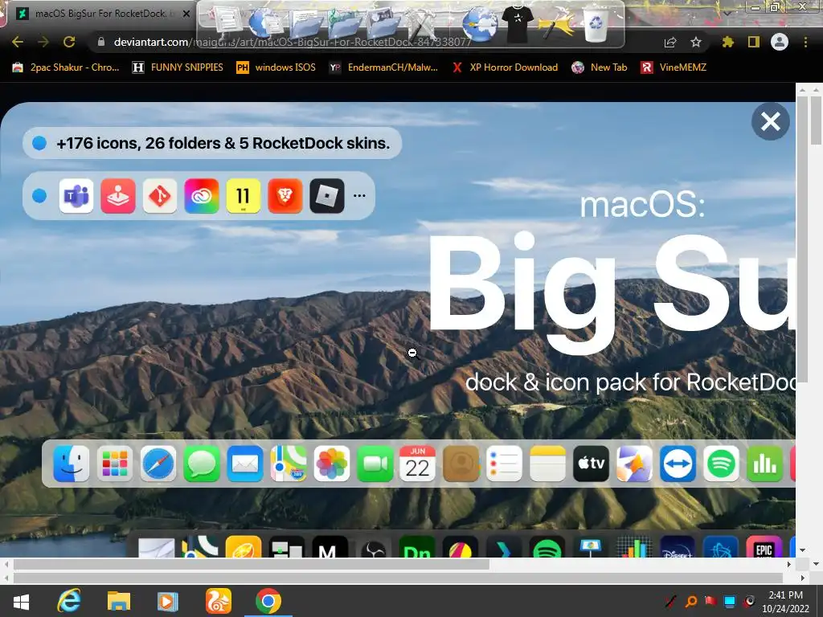Open the FUNNY SNIPPIES bookmark

[178, 67]
